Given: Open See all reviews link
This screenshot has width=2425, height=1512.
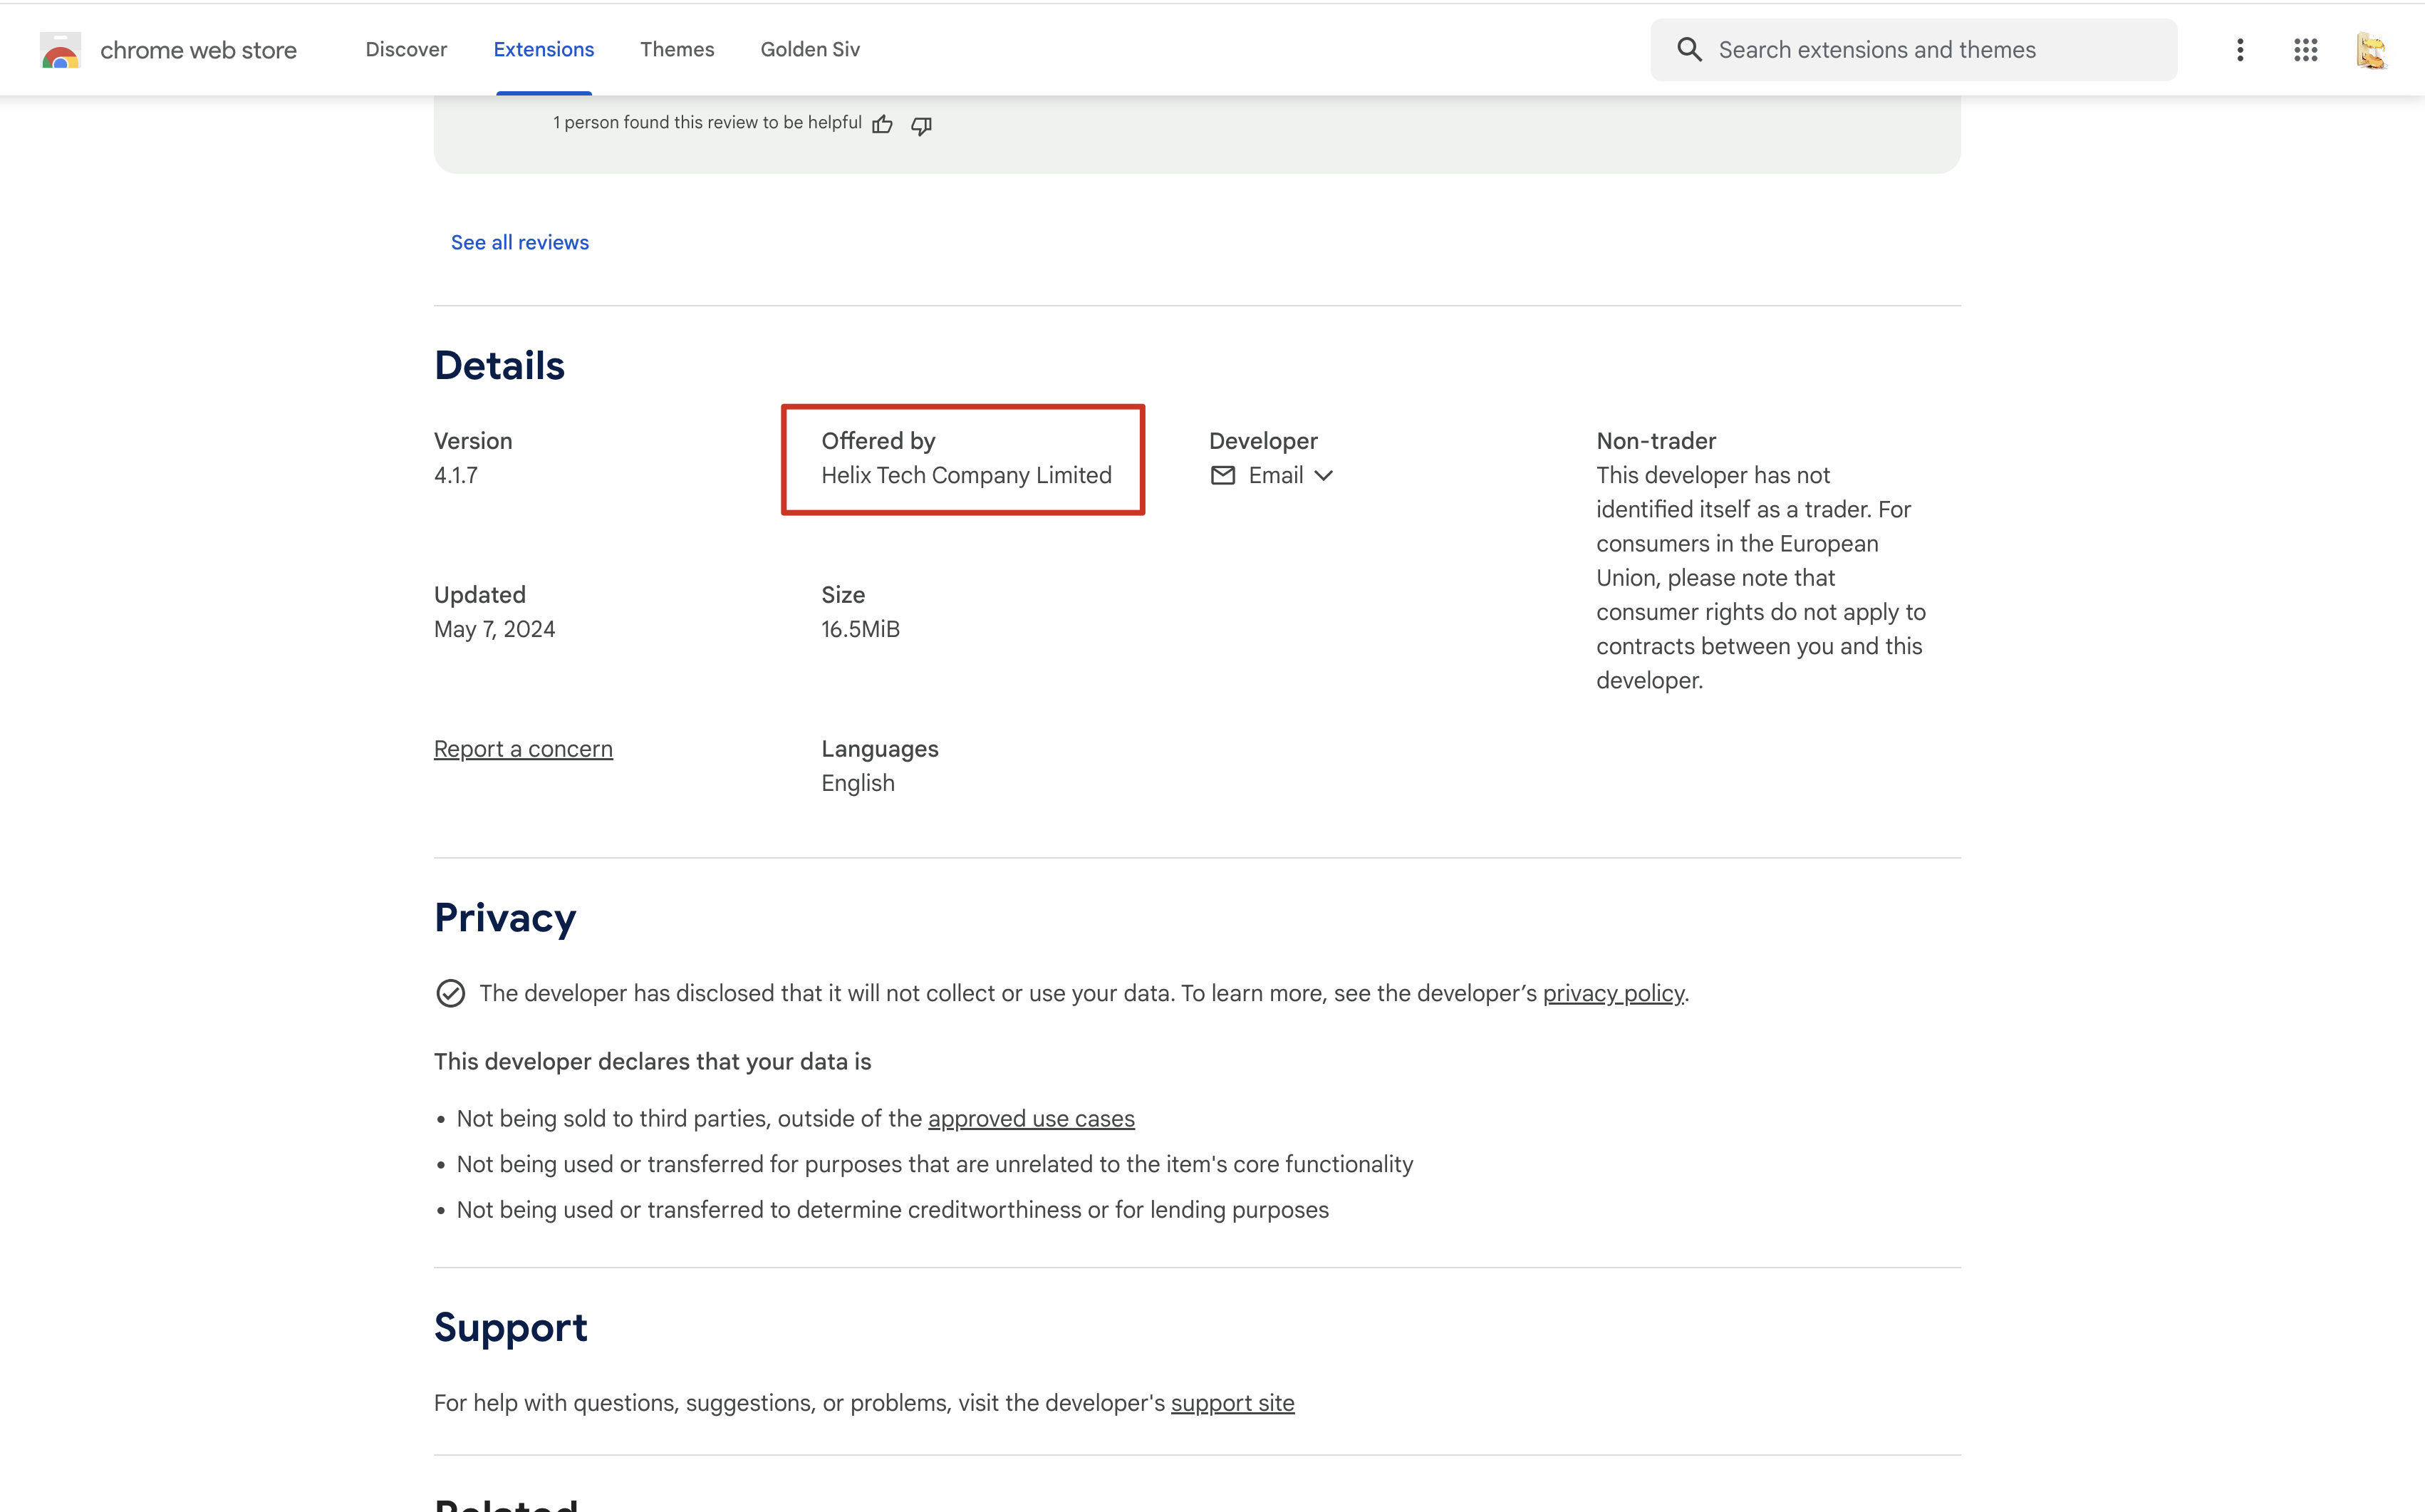Looking at the screenshot, I should pyautogui.click(x=520, y=242).
